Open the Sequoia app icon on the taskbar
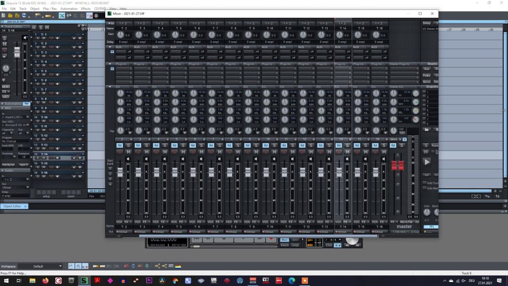 tap(84, 281)
